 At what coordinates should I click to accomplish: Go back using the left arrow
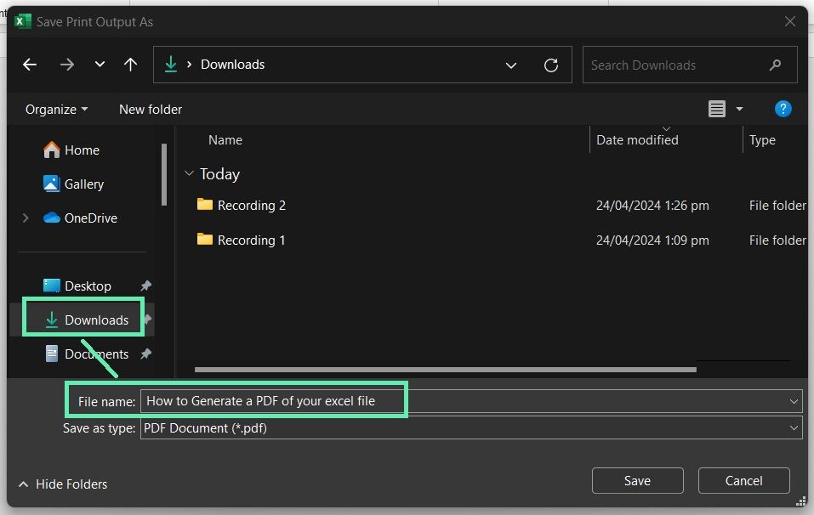[x=30, y=65]
